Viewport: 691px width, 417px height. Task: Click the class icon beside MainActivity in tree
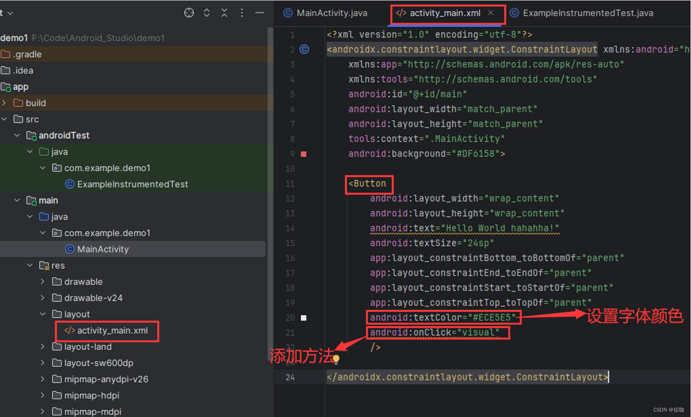pyautogui.click(x=70, y=249)
